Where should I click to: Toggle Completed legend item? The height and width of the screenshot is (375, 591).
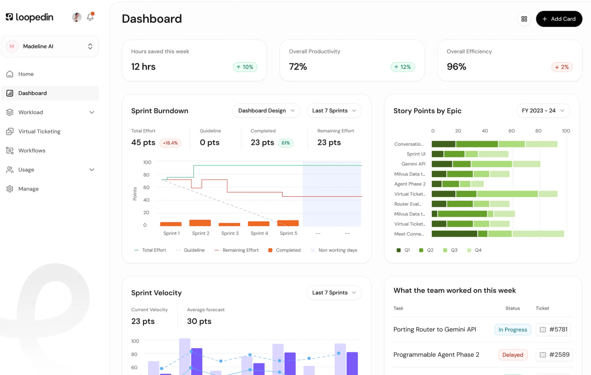(284, 250)
